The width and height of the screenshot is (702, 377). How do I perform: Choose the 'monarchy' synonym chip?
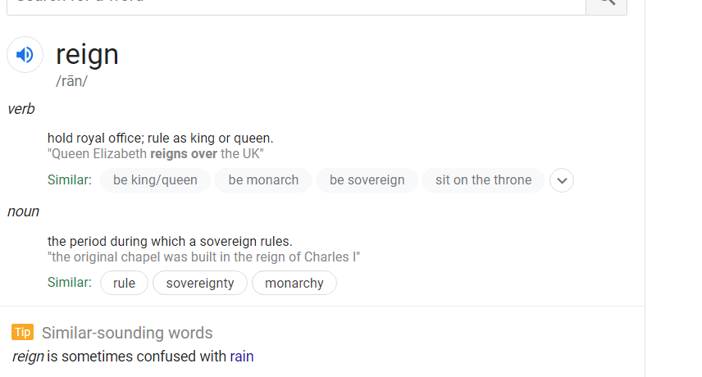click(x=294, y=283)
